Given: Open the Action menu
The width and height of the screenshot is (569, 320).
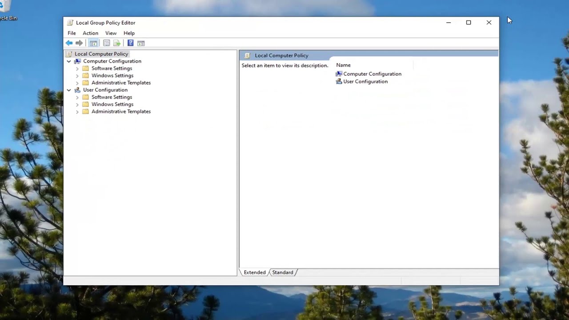Looking at the screenshot, I should pyautogui.click(x=90, y=33).
